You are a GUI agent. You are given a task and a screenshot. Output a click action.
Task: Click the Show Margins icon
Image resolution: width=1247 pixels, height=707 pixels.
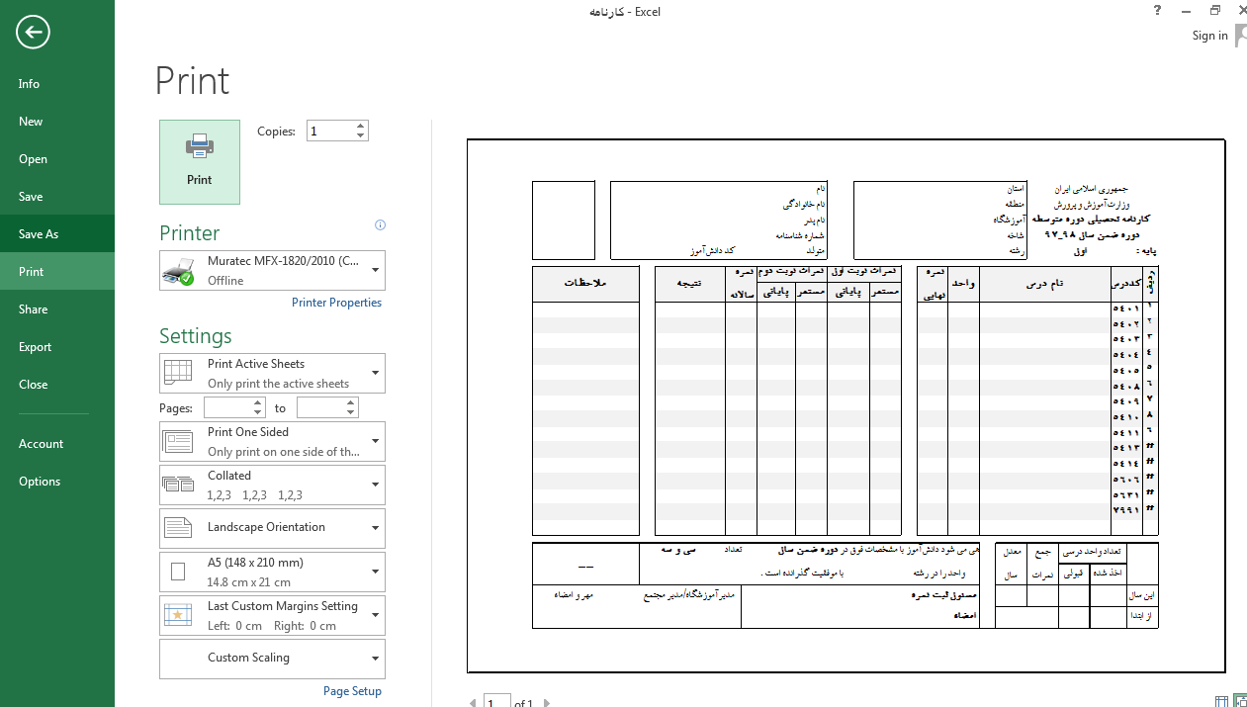point(1222,702)
